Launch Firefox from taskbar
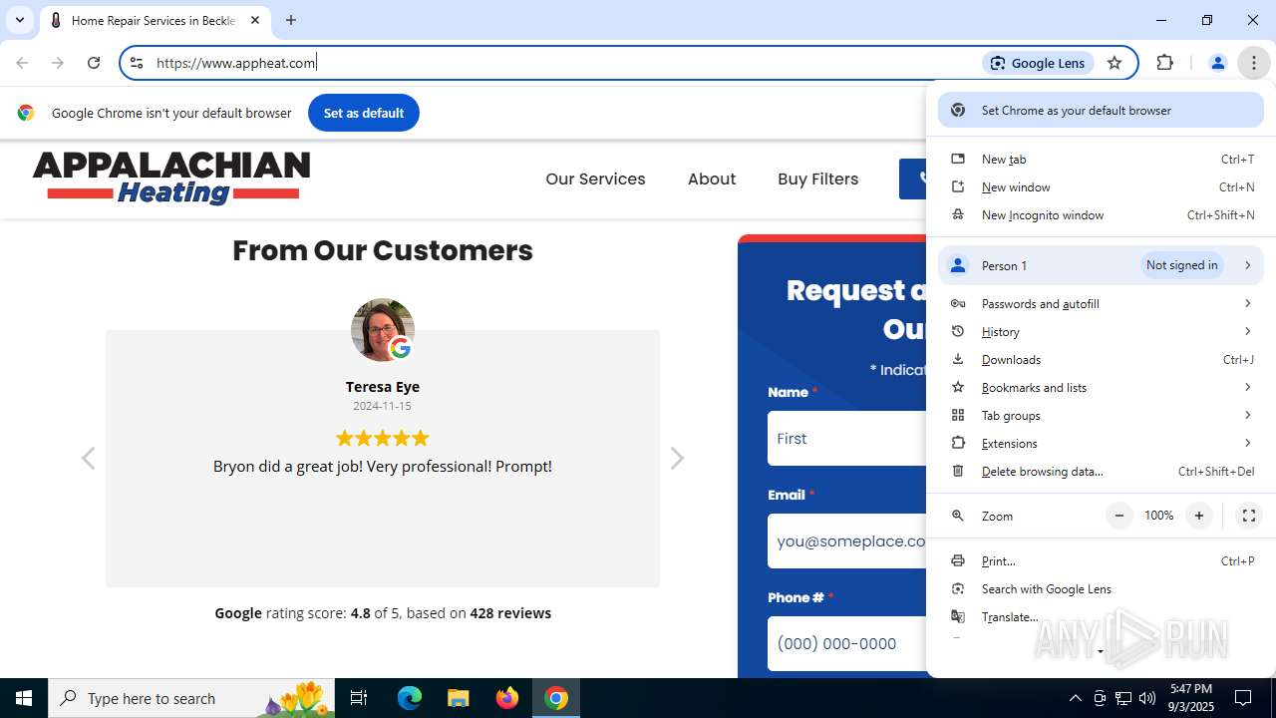The height and width of the screenshot is (718, 1276). (x=507, y=698)
